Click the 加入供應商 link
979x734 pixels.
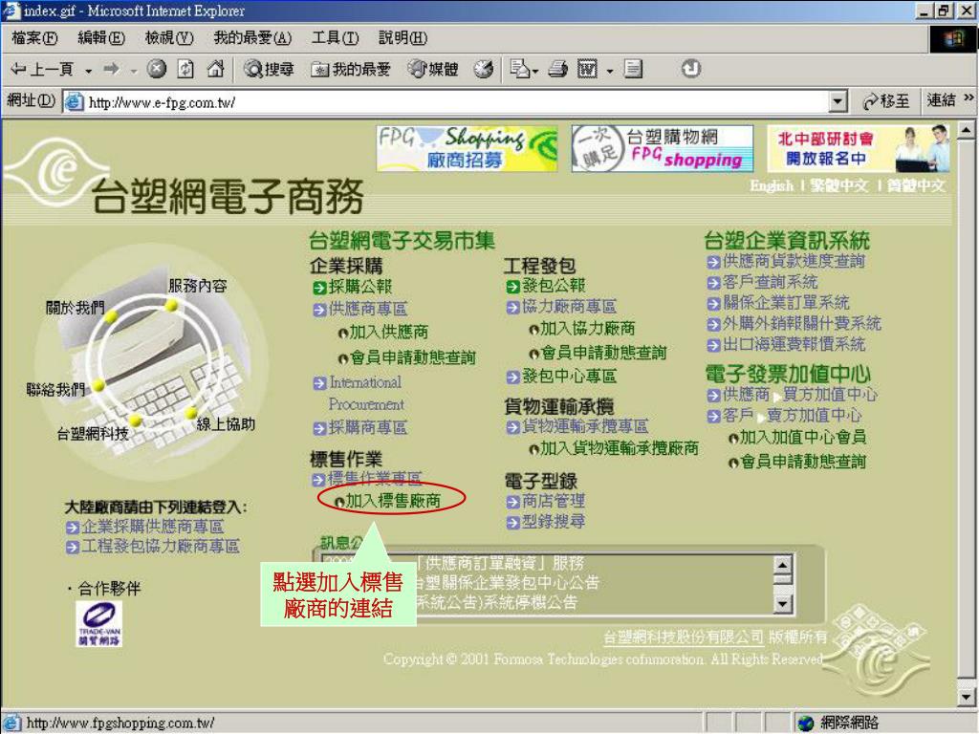tap(388, 332)
